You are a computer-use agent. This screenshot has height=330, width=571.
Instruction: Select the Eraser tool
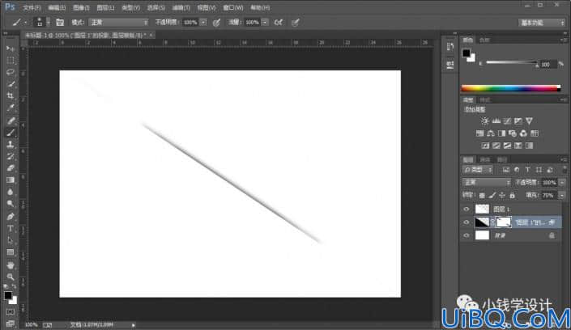(x=11, y=168)
